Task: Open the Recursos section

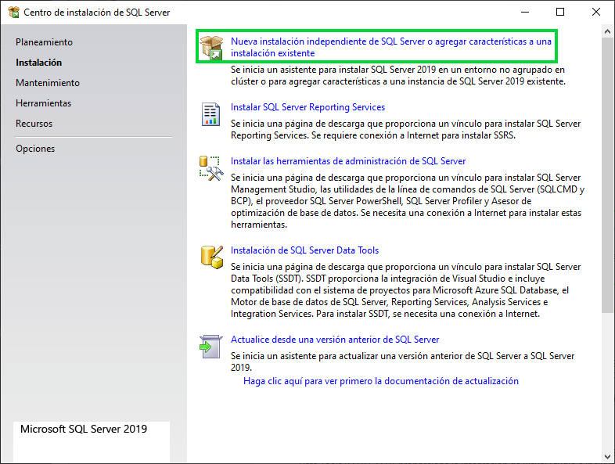Action: pos(34,124)
